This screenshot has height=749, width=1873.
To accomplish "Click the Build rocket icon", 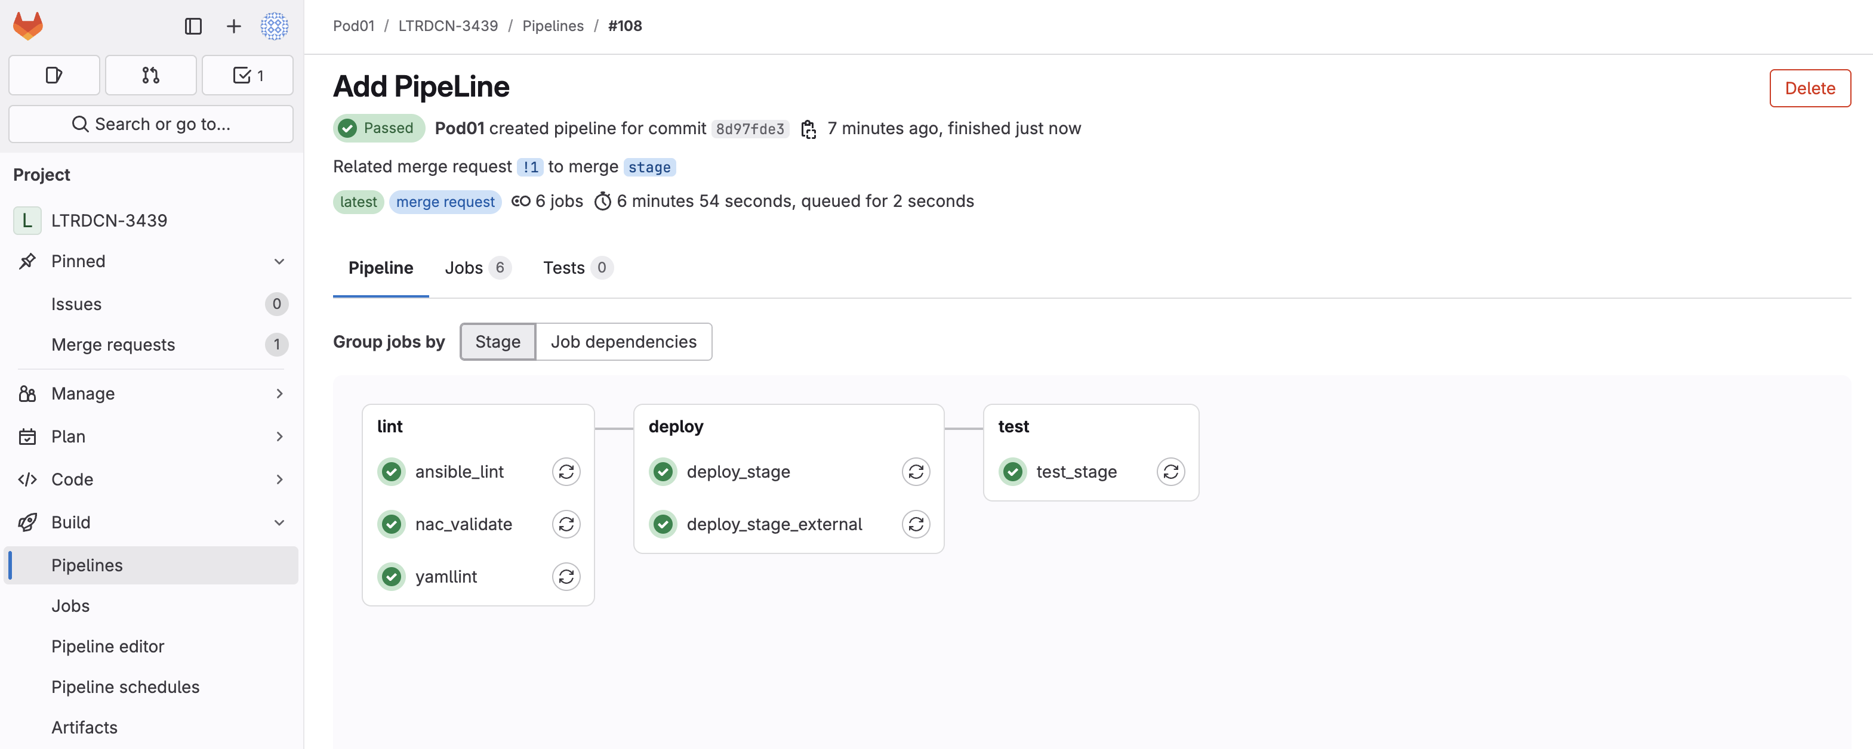I will pos(27,522).
